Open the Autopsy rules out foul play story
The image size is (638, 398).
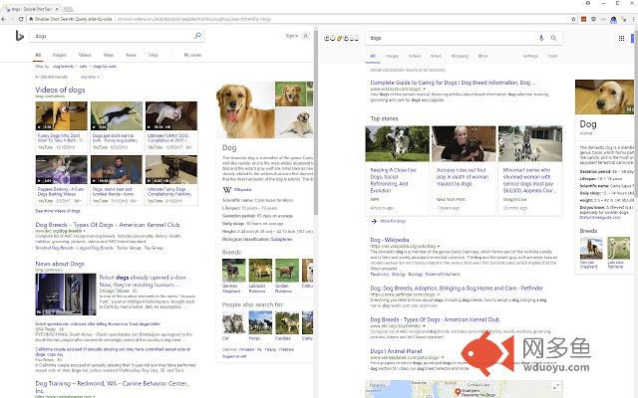[x=464, y=170]
